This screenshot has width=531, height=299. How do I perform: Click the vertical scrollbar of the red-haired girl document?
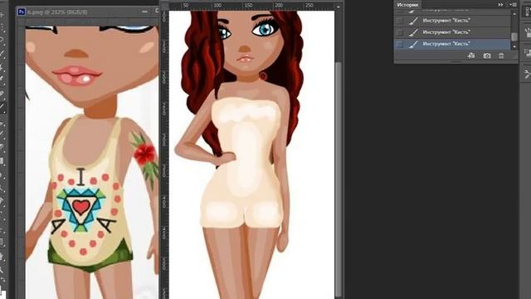(338, 179)
